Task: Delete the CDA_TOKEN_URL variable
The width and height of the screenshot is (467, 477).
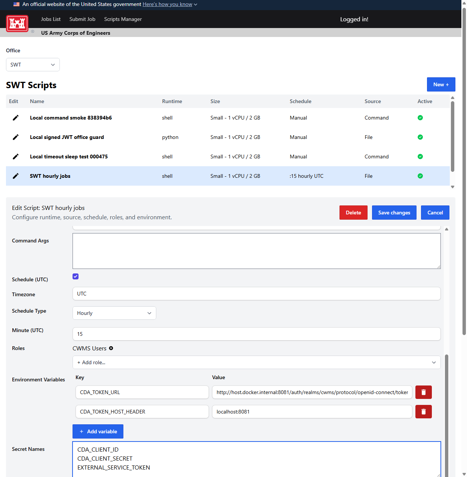Action: (x=424, y=392)
